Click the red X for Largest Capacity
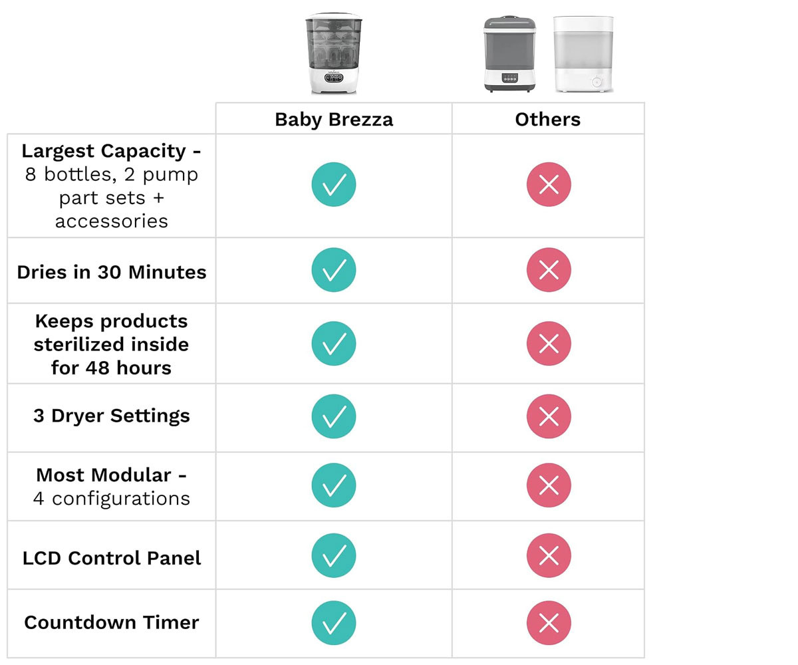 (549, 184)
